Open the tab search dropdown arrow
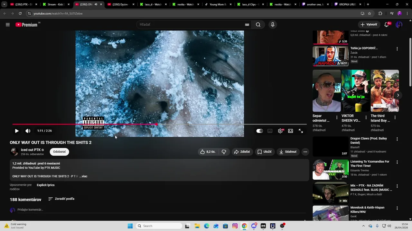412x231 pixels. (x=4, y=4)
